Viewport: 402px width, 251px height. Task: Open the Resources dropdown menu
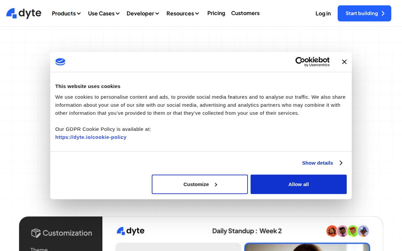click(183, 13)
